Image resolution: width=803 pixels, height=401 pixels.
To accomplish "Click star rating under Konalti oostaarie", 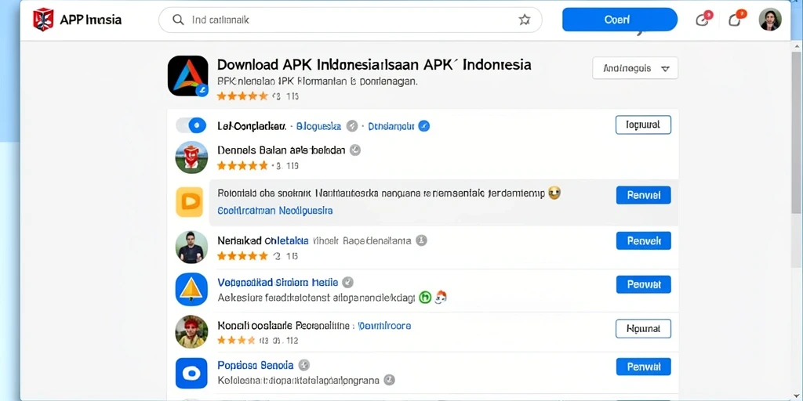I will tap(236, 340).
